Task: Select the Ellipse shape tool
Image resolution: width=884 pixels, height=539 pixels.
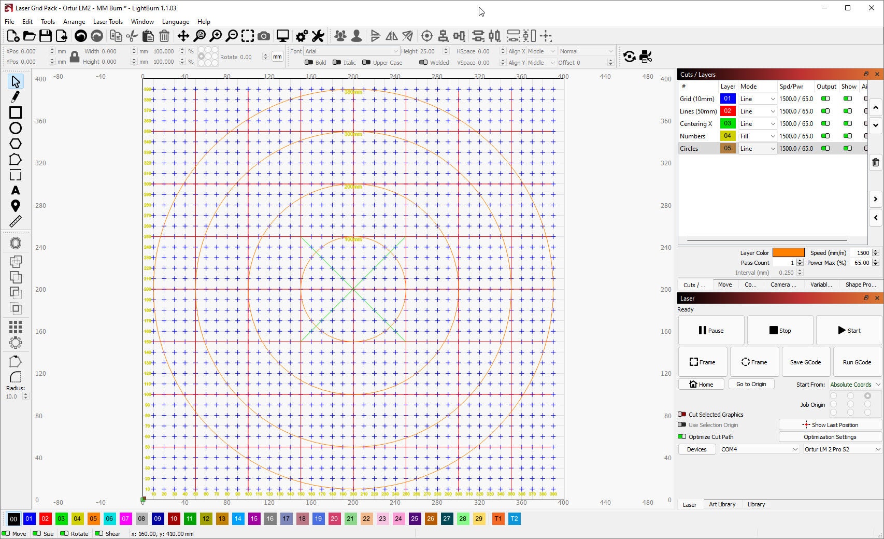Action: (16, 128)
